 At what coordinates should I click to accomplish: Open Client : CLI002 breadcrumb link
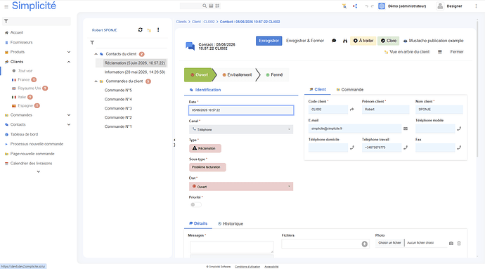pyautogui.click(x=203, y=22)
